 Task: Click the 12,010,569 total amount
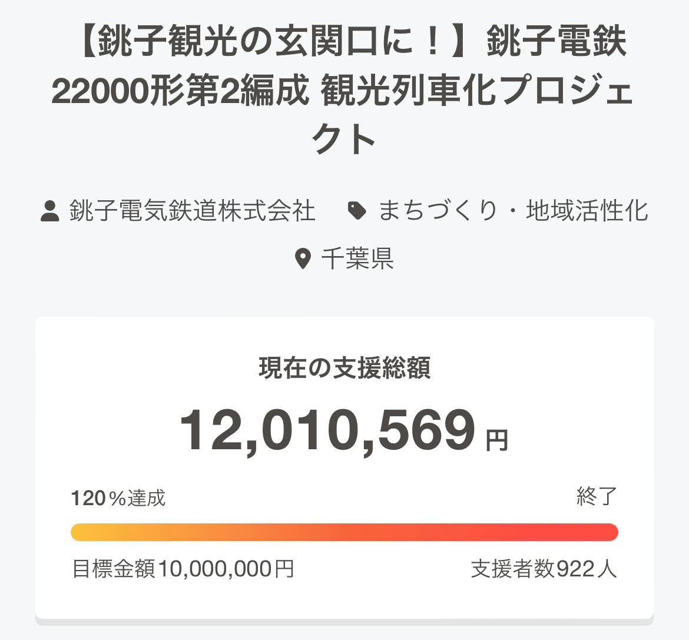[x=327, y=430]
